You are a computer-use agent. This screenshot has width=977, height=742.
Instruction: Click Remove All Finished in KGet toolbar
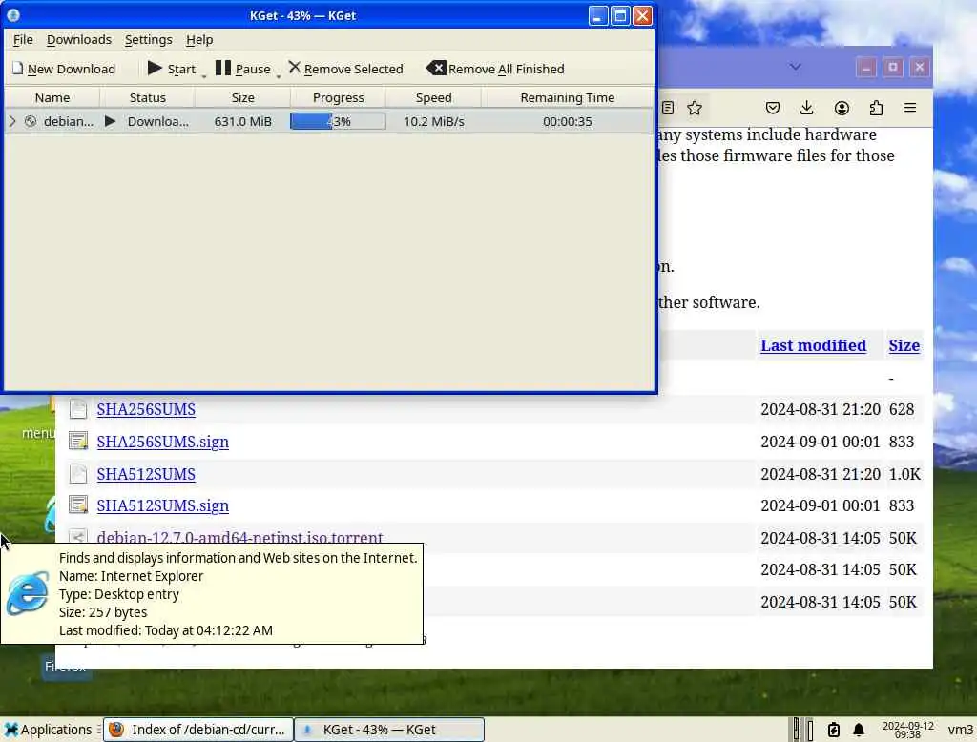[495, 69]
